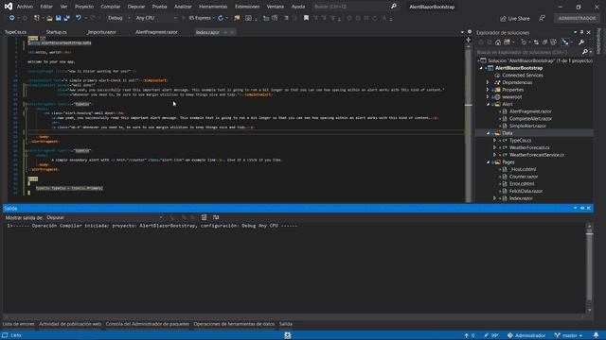This screenshot has height=340, width=606.
Task: Click the feedback icon next to Live Share
Action: tap(543, 19)
